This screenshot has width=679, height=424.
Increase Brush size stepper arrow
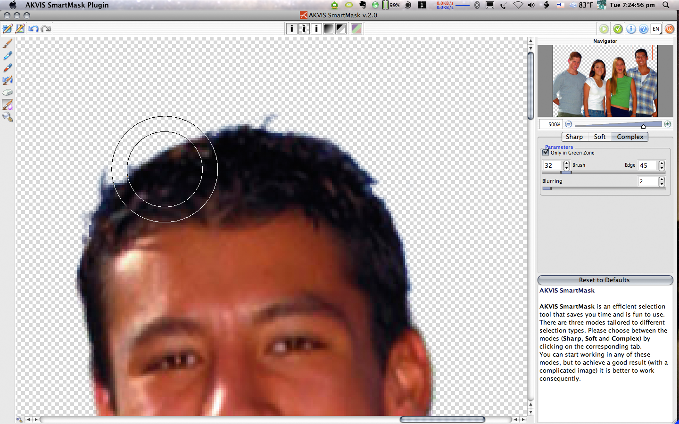click(x=566, y=163)
